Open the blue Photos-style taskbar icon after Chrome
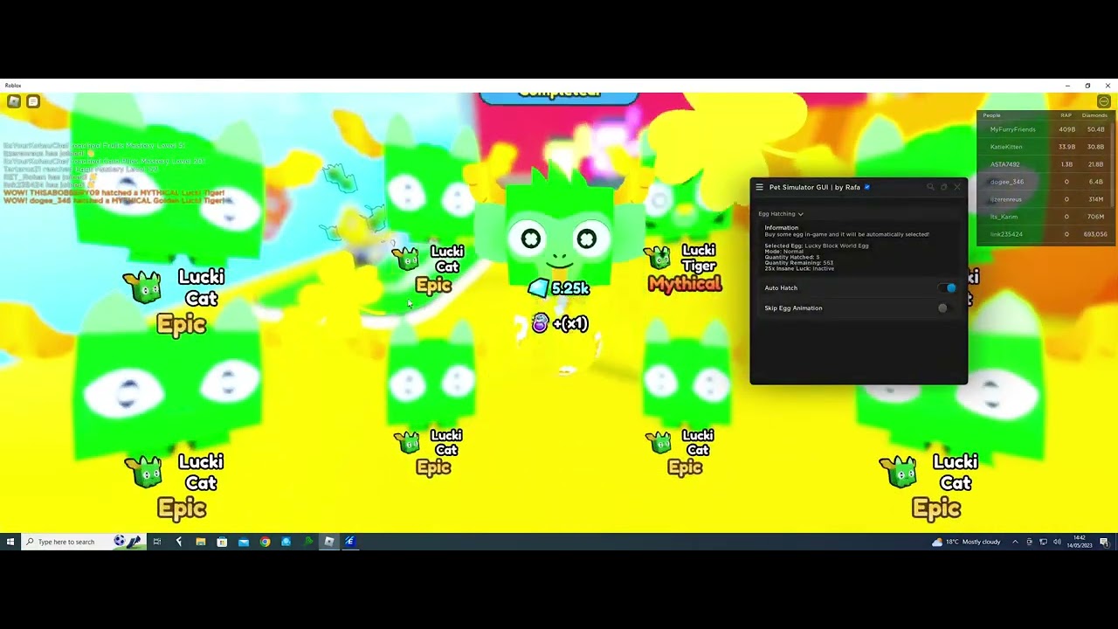Viewport: 1118px width, 629px height. point(286,542)
